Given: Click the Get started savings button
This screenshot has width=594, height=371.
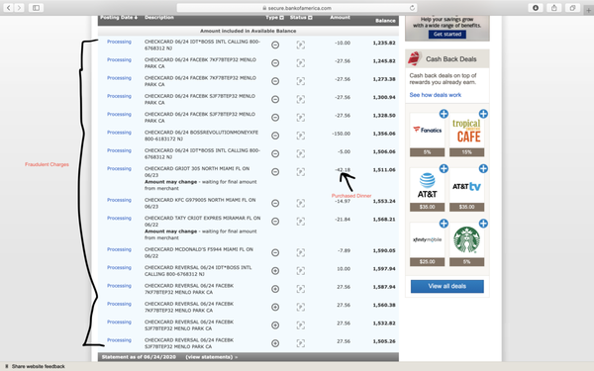Looking at the screenshot, I should click(x=447, y=34).
